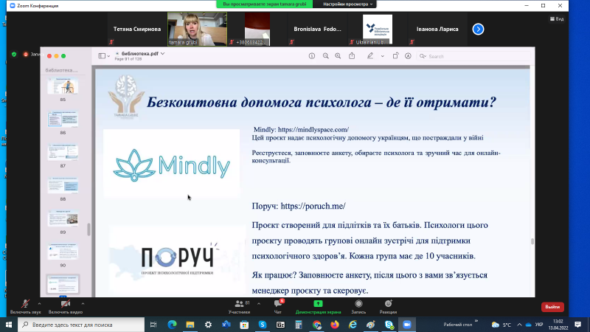Open page 88 thumbnail
The height and width of the screenshot is (332, 590).
point(63,185)
